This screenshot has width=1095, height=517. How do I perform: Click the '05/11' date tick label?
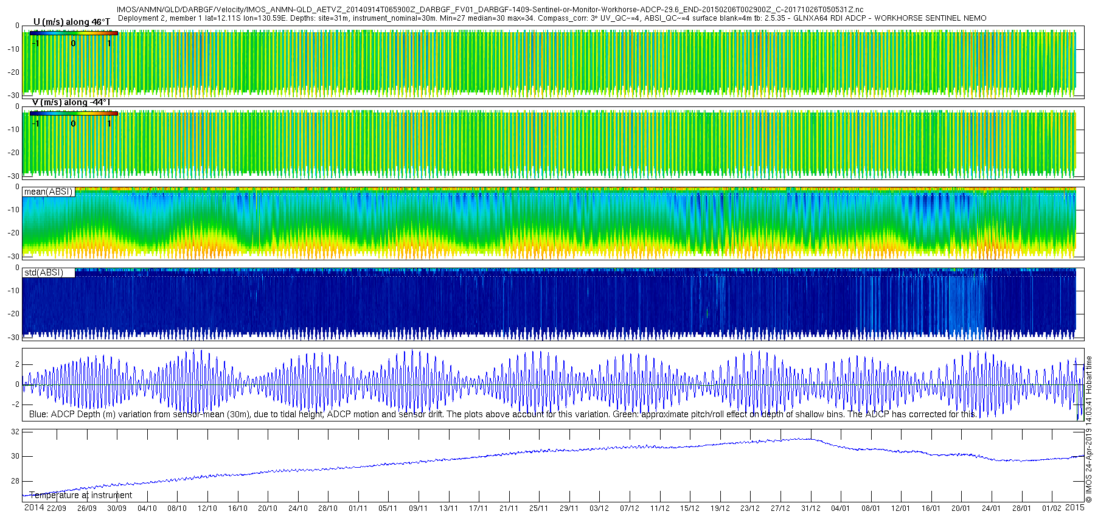point(388,508)
